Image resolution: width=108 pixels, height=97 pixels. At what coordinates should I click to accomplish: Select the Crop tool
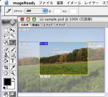pyautogui.click(x=6, y=67)
